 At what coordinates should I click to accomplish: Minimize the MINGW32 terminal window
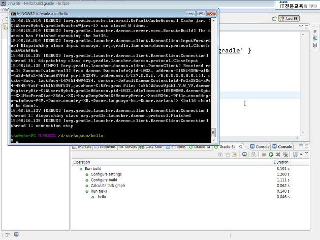(190, 14)
